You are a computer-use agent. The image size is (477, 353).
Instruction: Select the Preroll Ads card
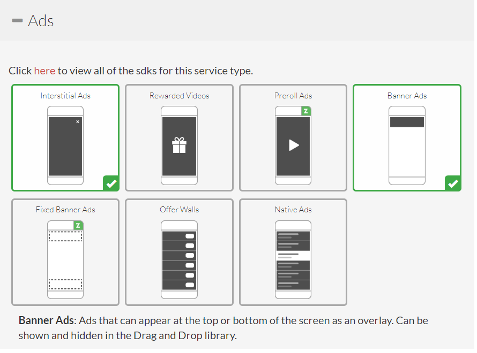pyautogui.click(x=293, y=137)
